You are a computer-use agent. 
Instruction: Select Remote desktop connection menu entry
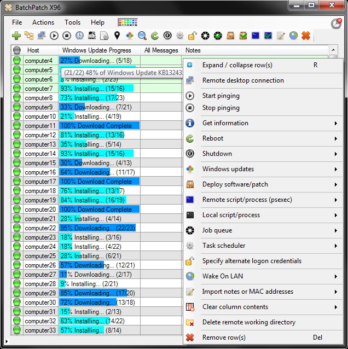pyautogui.click(x=263, y=80)
